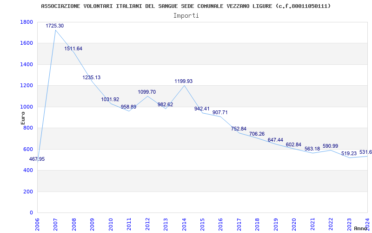Click the 2018 x-axis year label
Viewport: 372px width, 233px height.
point(257,224)
